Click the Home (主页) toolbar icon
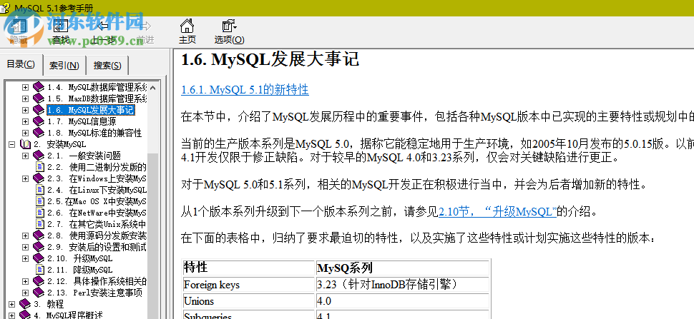The image size is (694, 319). [x=187, y=26]
